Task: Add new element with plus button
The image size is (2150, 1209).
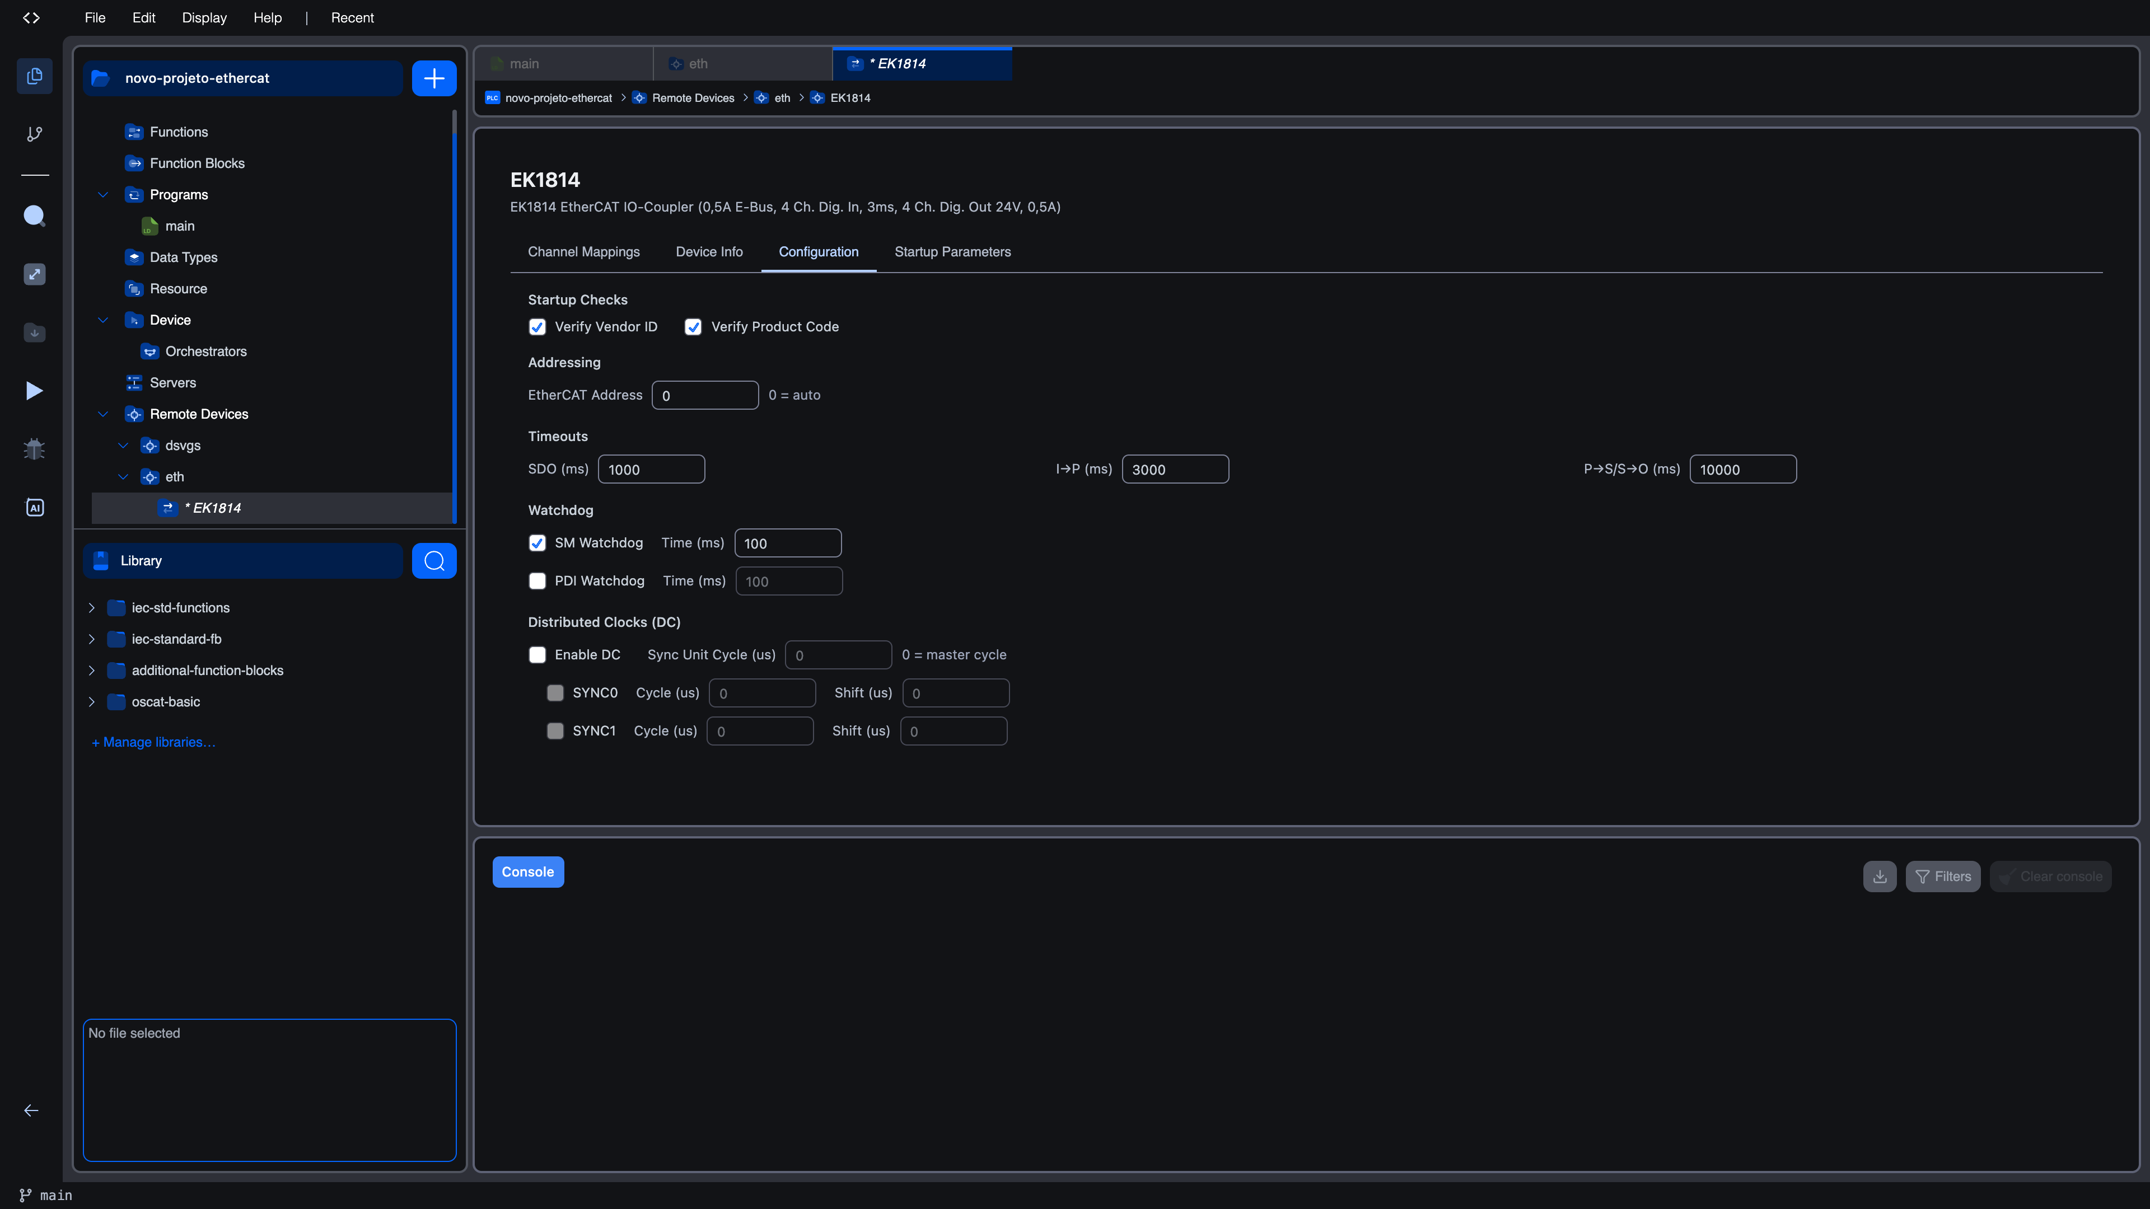Action: (434, 78)
